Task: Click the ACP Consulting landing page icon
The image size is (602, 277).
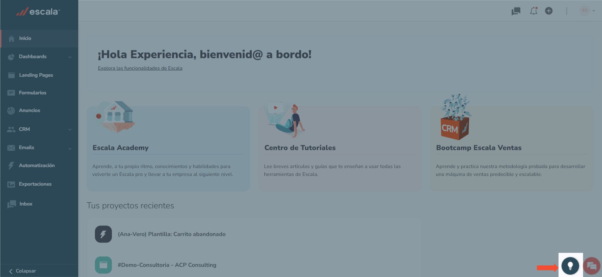Action: pos(103,265)
